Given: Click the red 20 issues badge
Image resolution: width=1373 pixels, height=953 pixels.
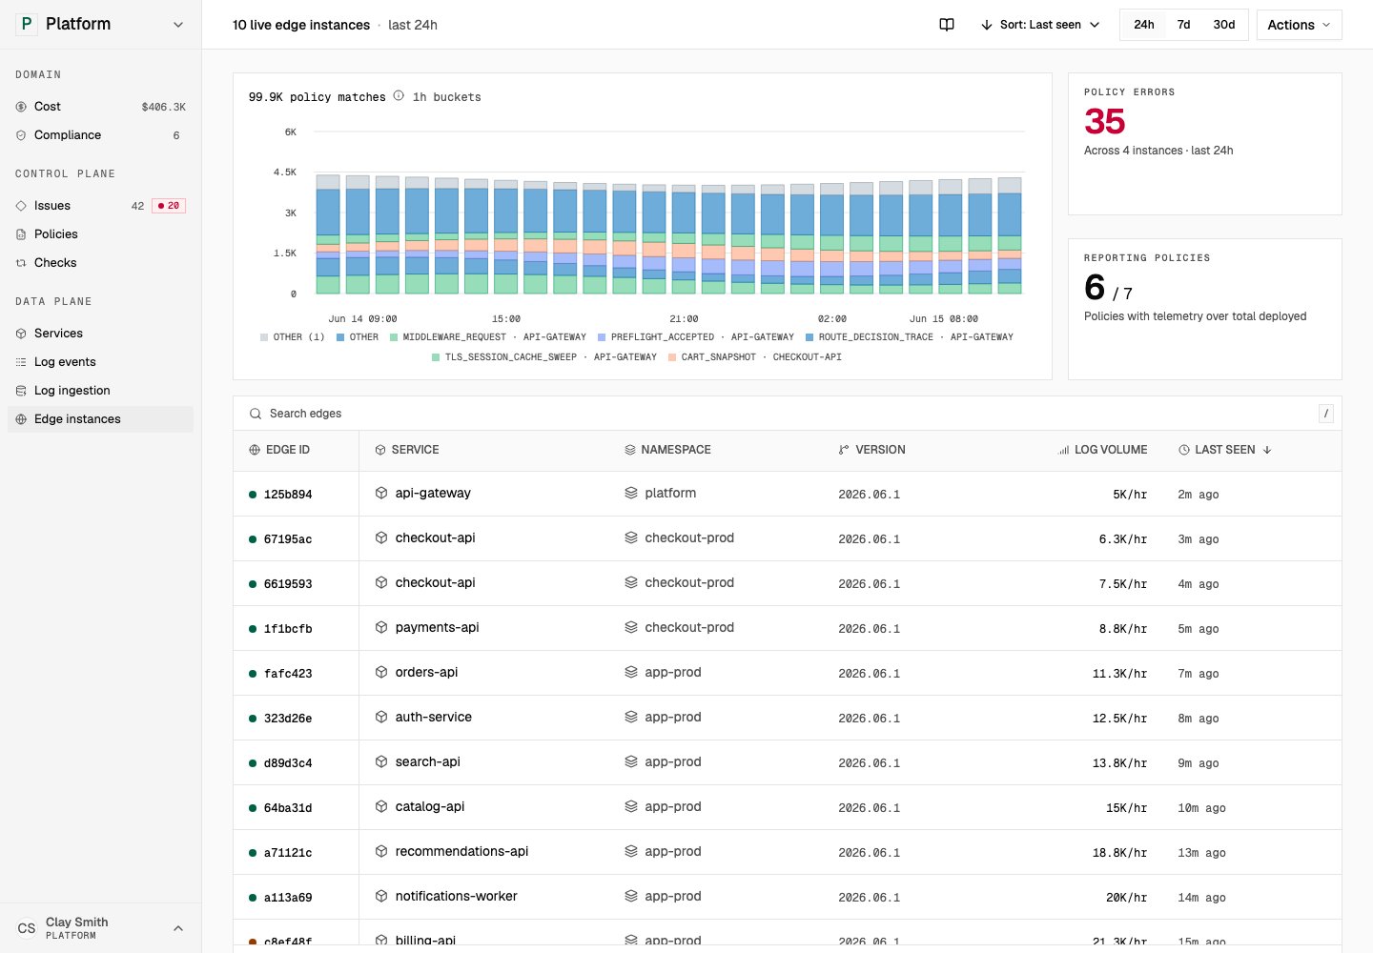Looking at the screenshot, I should point(169,206).
